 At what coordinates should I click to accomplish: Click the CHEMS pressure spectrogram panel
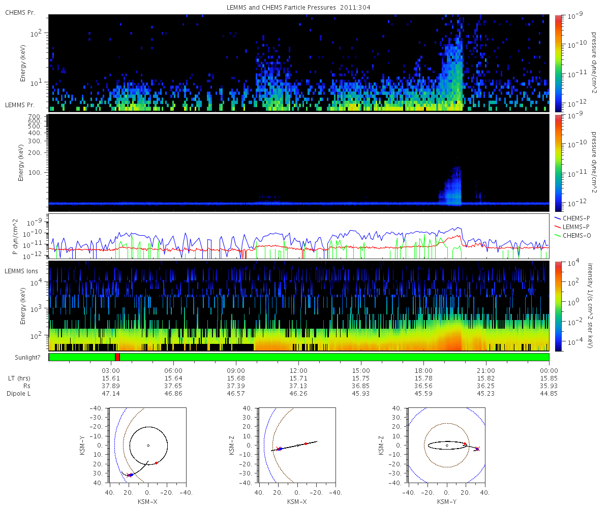pos(299,63)
